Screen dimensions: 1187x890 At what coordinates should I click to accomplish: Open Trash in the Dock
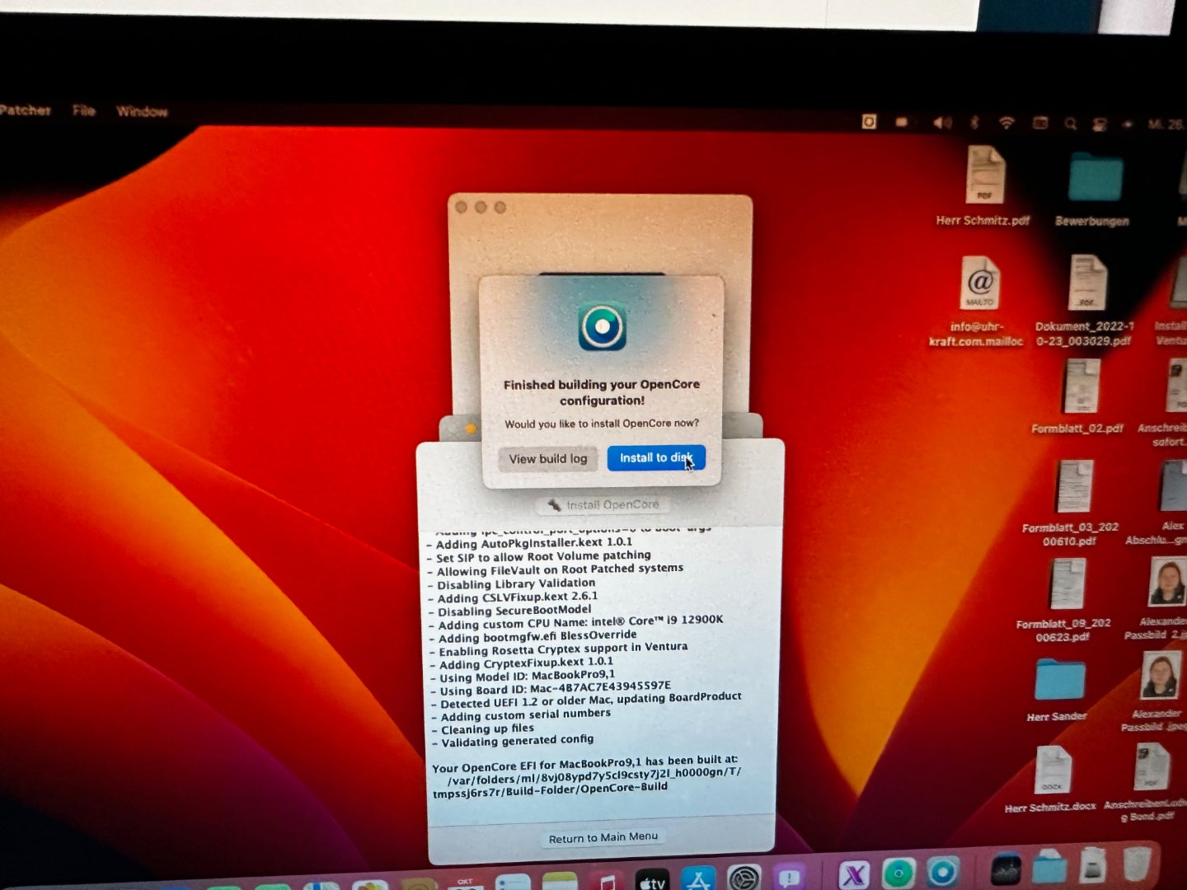click(1138, 864)
